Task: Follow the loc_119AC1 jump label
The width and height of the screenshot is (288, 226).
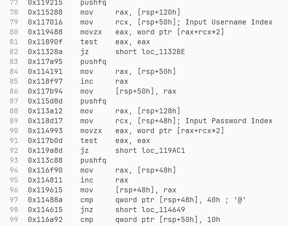Action: click(x=168, y=151)
